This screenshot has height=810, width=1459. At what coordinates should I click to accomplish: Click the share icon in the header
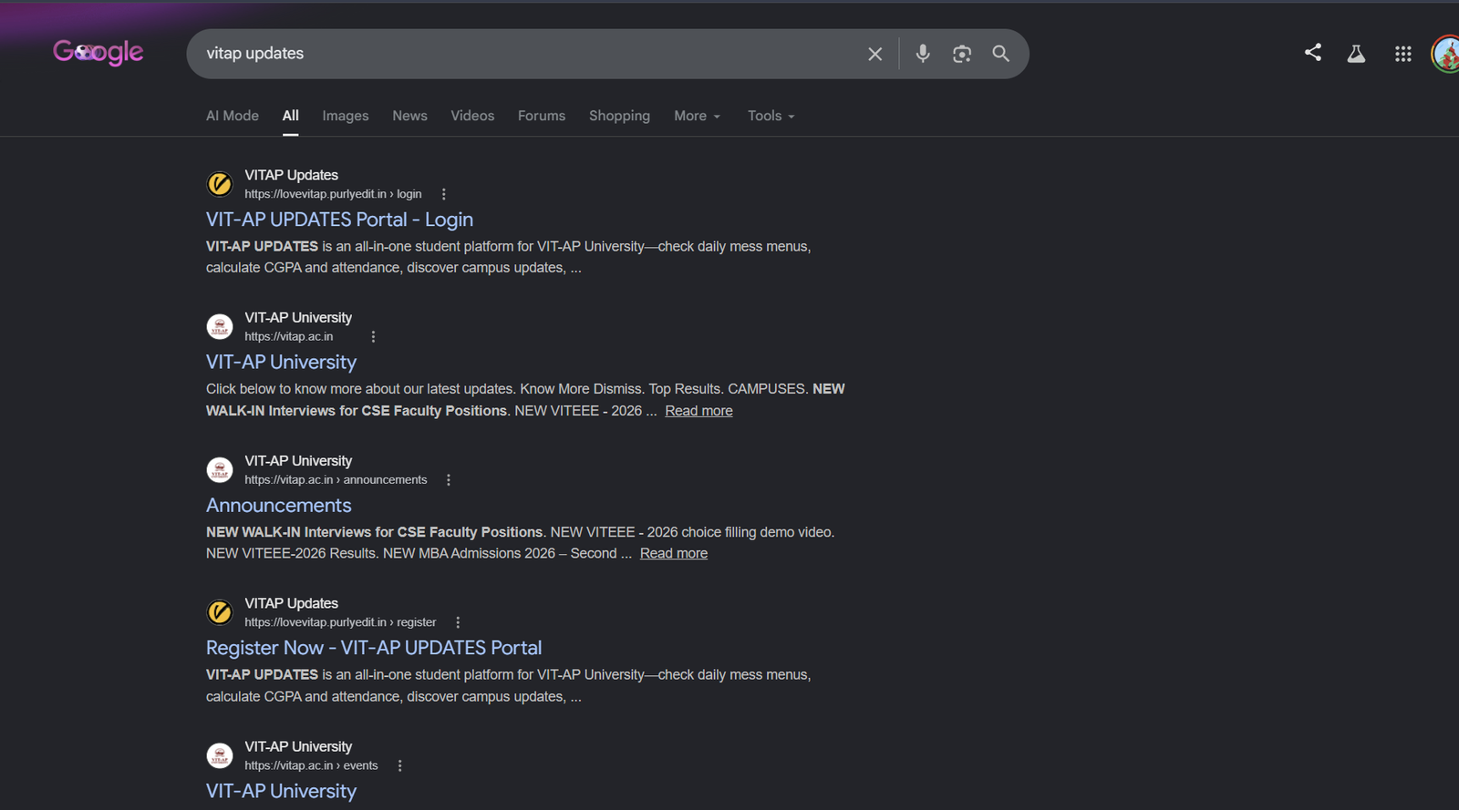click(x=1313, y=53)
